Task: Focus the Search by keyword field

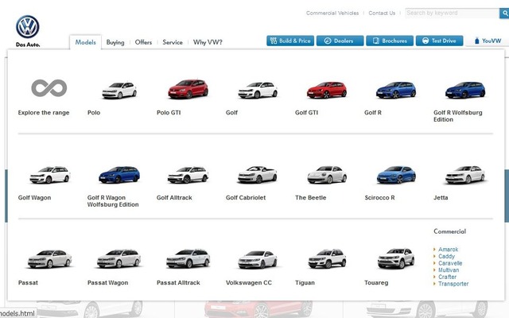Action: click(452, 14)
